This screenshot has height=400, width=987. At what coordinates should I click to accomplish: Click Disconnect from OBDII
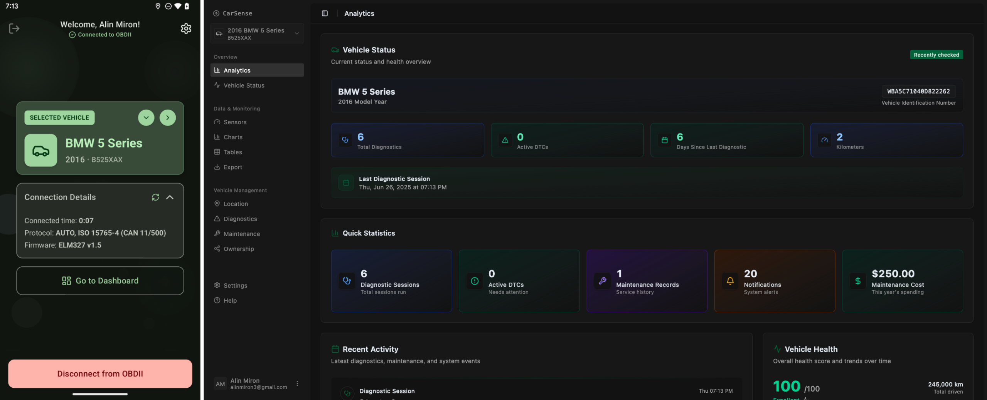pyautogui.click(x=100, y=373)
